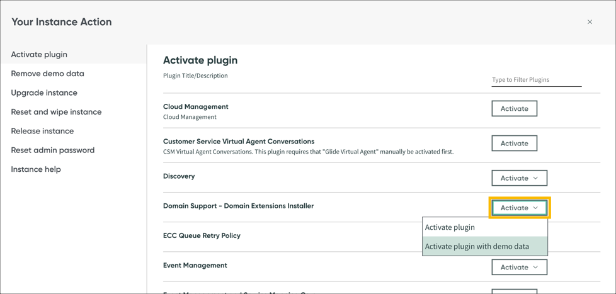Collapse Domain Support Activate dropdown

click(x=519, y=208)
